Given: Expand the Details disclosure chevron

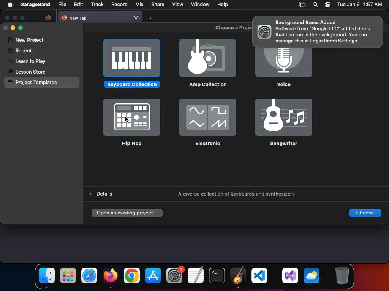Looking at the screenshot, I should tap(90, 194).
